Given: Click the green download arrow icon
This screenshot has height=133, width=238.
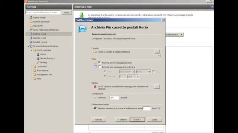Looking at the screenshot, I should coord(82,15).
